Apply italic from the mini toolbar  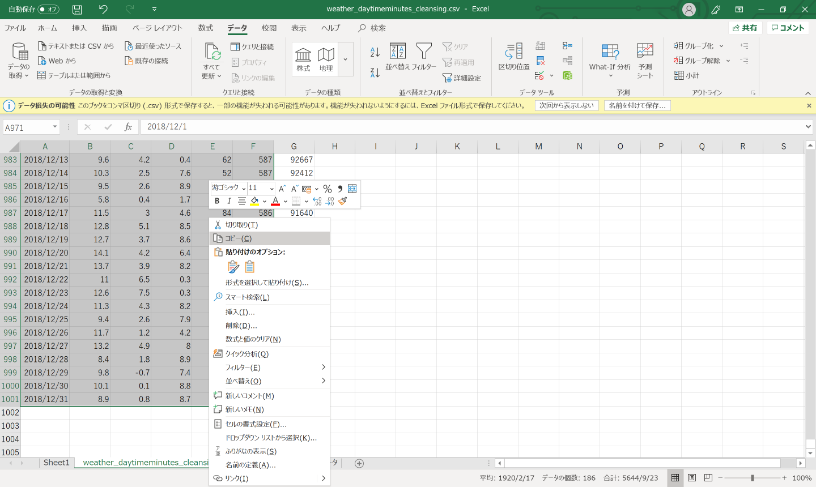(x=229, y=201)
